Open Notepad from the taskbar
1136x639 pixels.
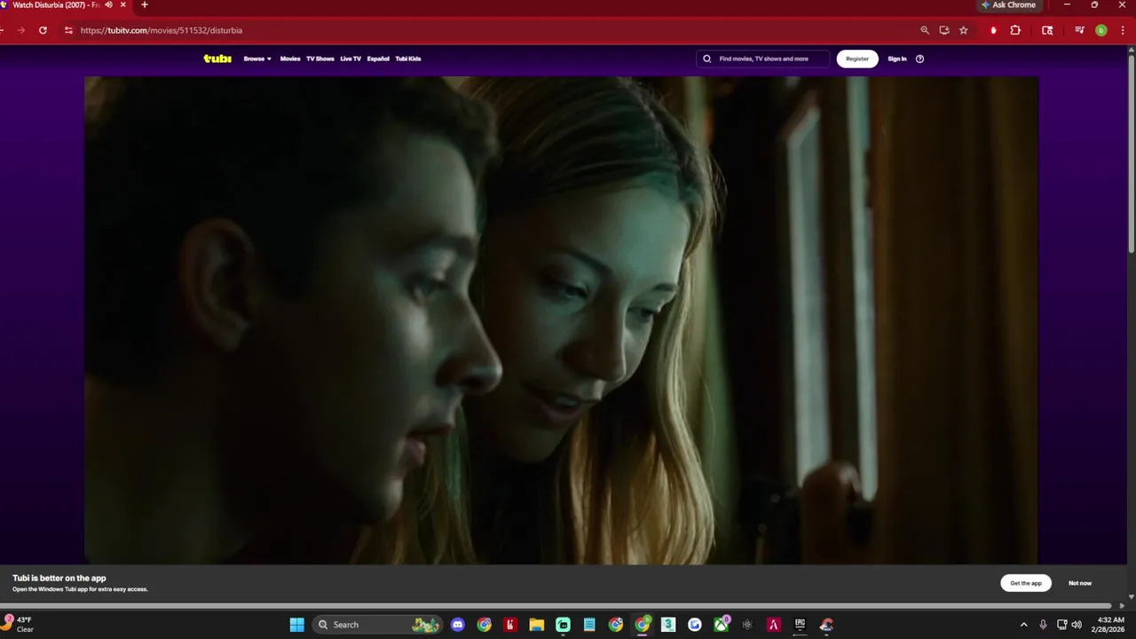pyautogui.click(x=589, y=625)
